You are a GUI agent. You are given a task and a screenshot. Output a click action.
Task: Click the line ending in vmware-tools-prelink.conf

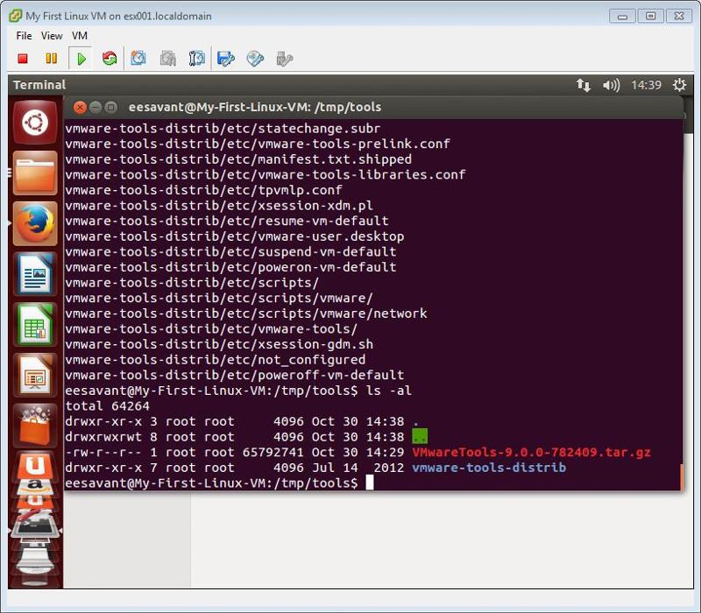pos(258,144)
